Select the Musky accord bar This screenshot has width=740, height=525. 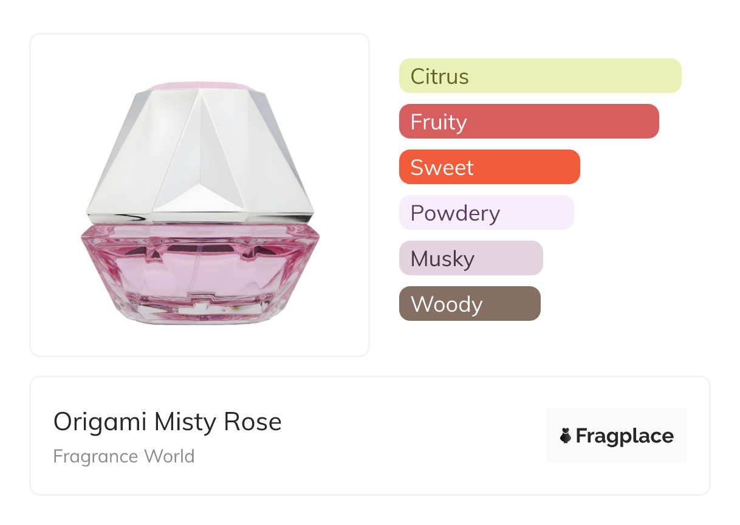(x=470, y=258)
